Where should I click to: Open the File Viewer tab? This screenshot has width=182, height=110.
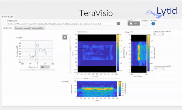pyautogui.click(x=8, y=17)
